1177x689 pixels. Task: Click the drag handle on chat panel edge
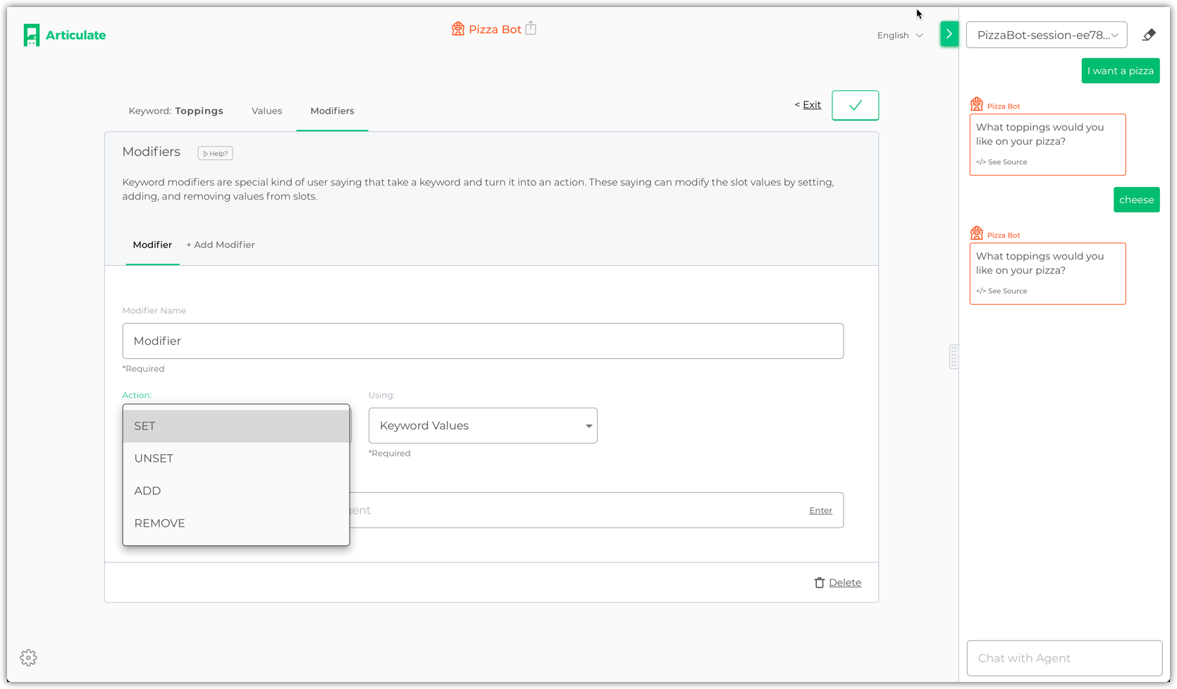pyautogui.click(x=954, y=357)
